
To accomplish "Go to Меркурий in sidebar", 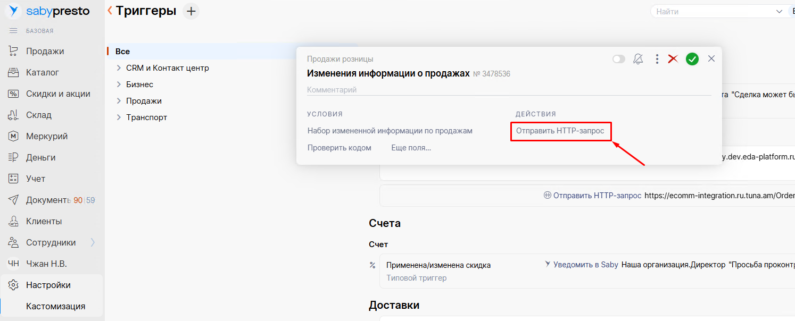I will (47, 136).
